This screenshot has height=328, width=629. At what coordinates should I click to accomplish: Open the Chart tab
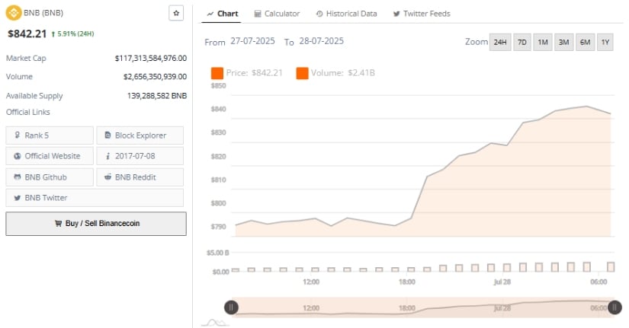(222, 14)
